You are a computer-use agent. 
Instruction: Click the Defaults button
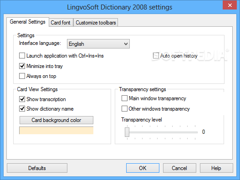[37, 168]
